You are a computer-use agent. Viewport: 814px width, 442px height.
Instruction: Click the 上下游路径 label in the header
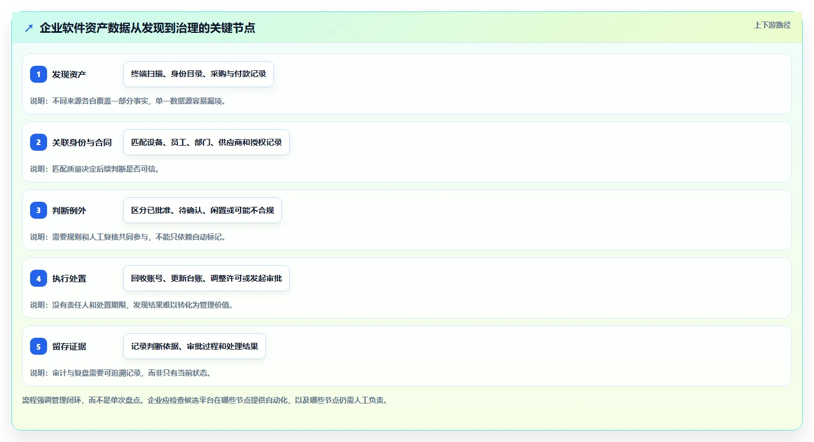[772, 25]
